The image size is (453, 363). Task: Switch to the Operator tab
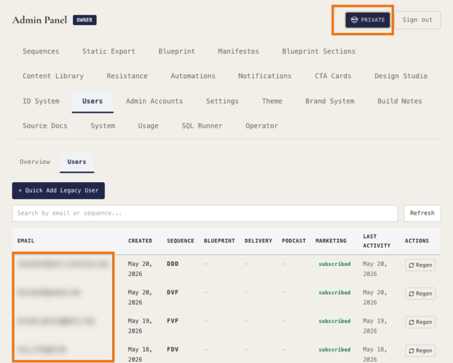click(262, 125)
